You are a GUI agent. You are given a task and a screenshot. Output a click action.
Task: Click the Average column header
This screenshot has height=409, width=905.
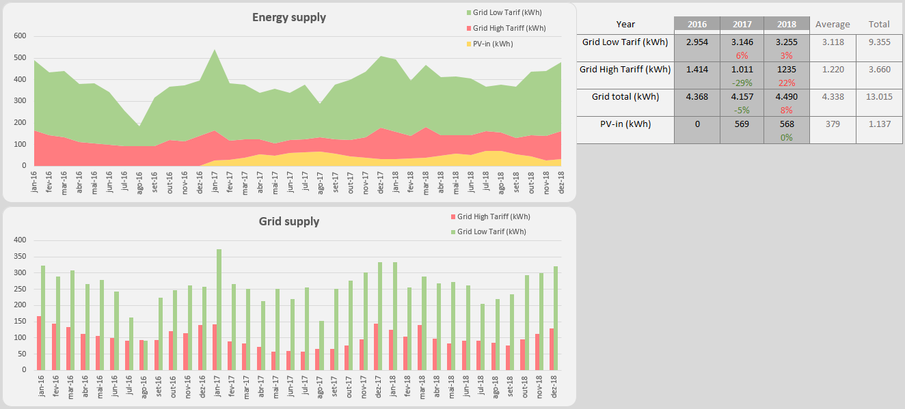(832, 24)
